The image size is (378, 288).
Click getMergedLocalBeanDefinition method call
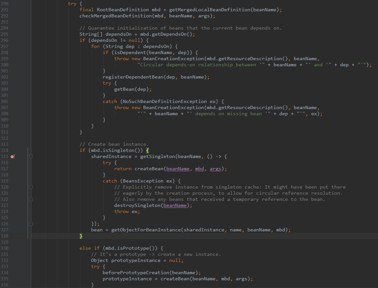[210, 10]
